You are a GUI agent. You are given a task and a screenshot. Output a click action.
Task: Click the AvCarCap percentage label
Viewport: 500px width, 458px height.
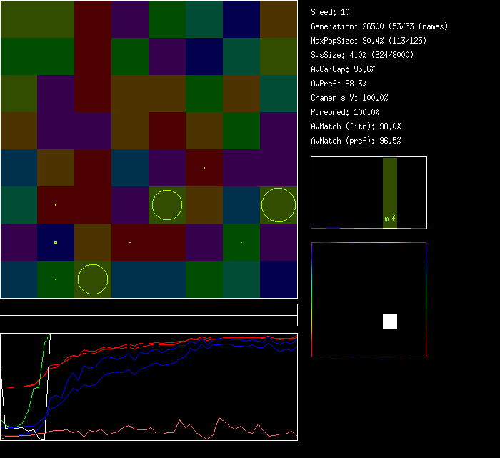click(343, 69)
